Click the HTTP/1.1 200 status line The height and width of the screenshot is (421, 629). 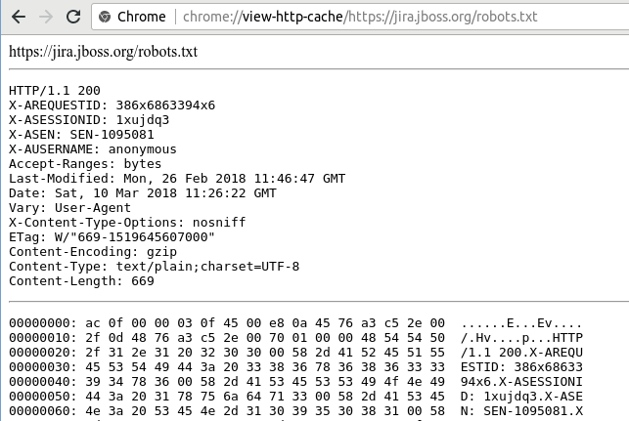[x=55, y=91]
